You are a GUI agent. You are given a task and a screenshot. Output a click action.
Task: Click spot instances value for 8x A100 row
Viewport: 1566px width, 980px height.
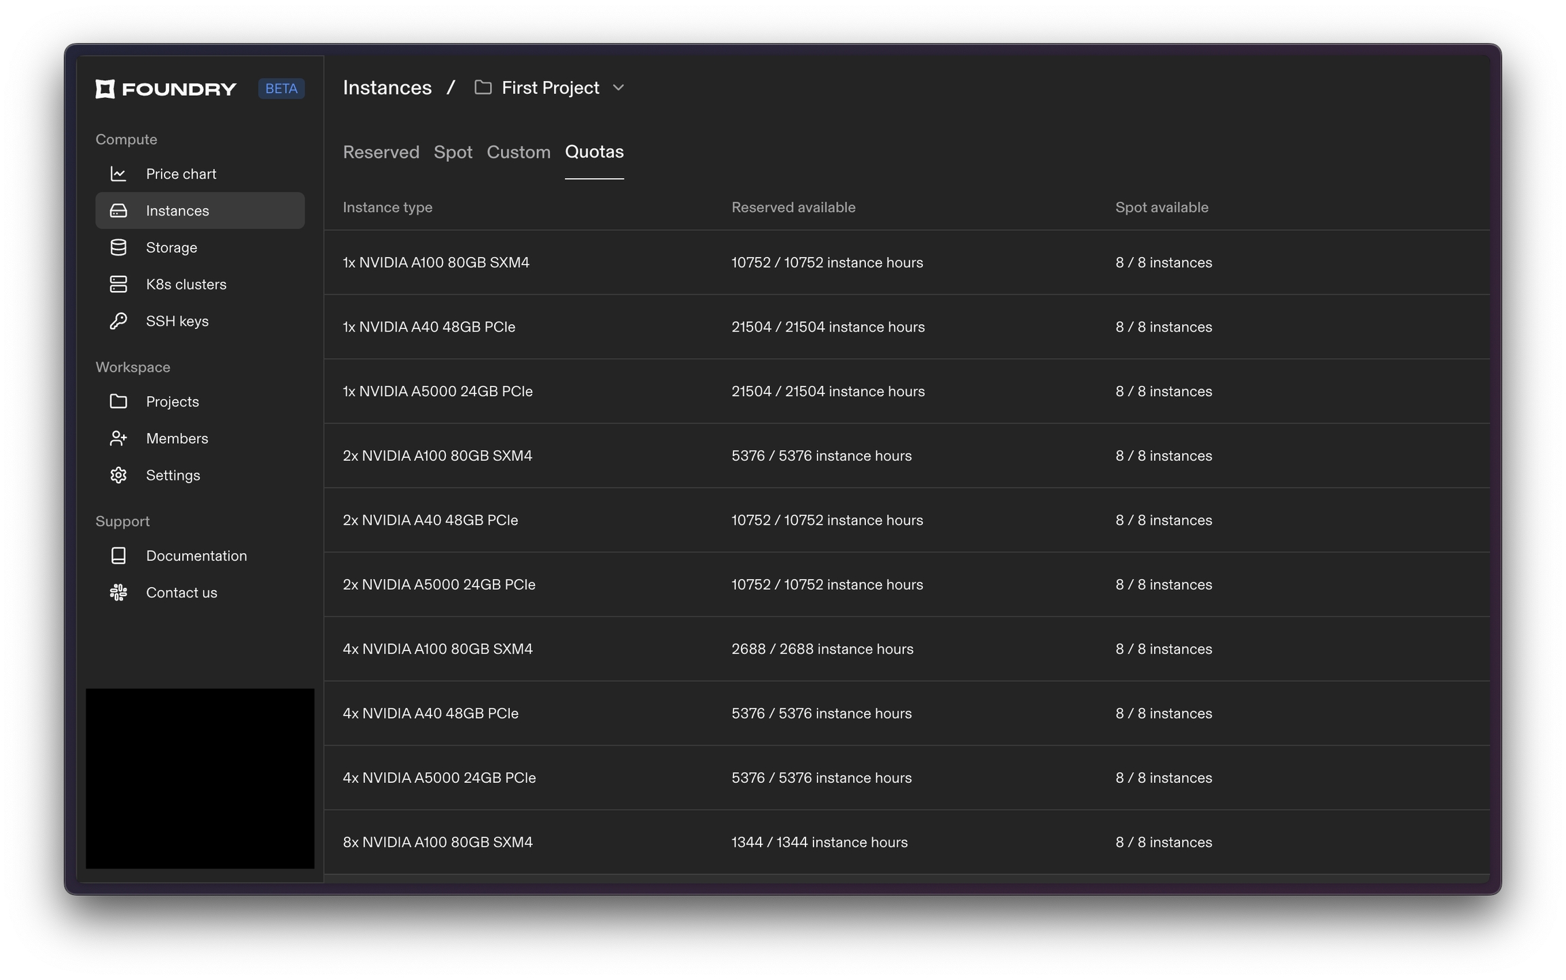(x=1164, y=842)
